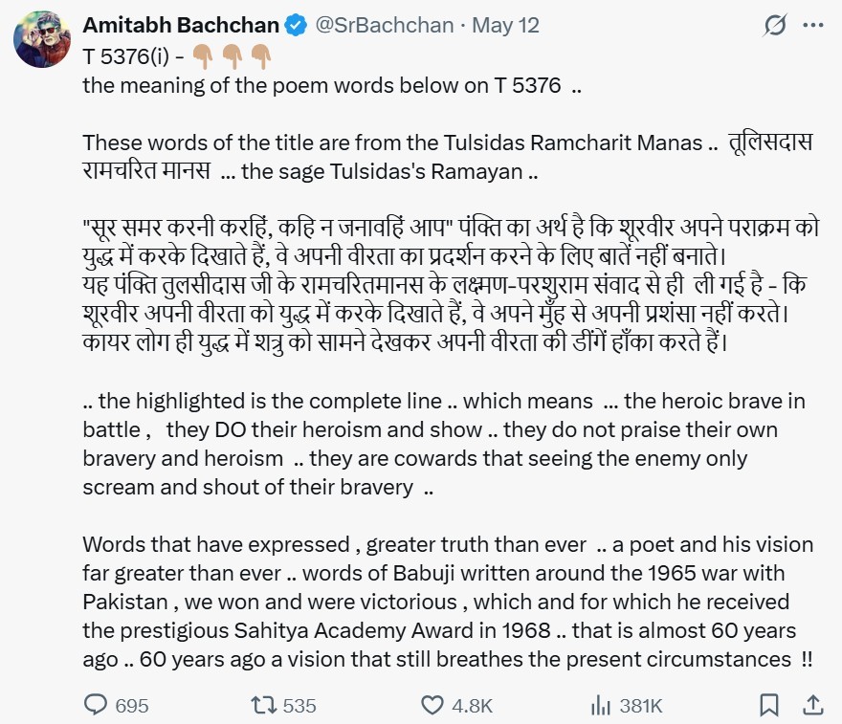842x724 pixels.
Task: Click the reply speech bubble icon
Action: tap(96, 705)
